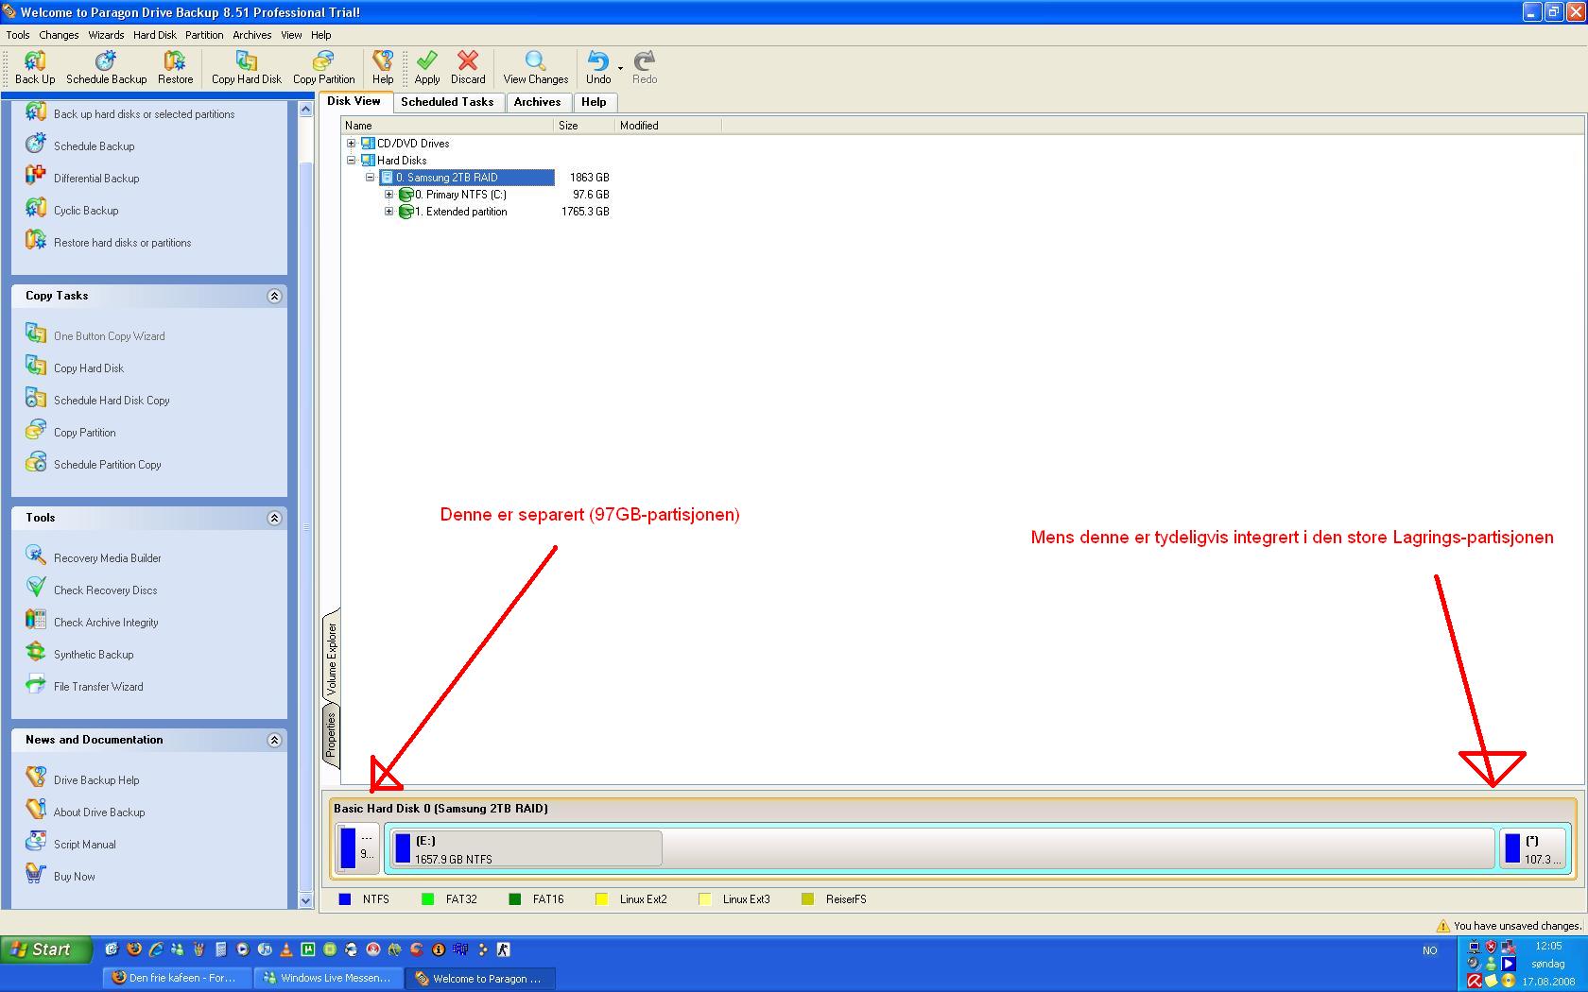Viewport: 1588px width, 992px height.
Task: Open Schedule Hard Disk Copy task
Action: [x=112, y=400]
